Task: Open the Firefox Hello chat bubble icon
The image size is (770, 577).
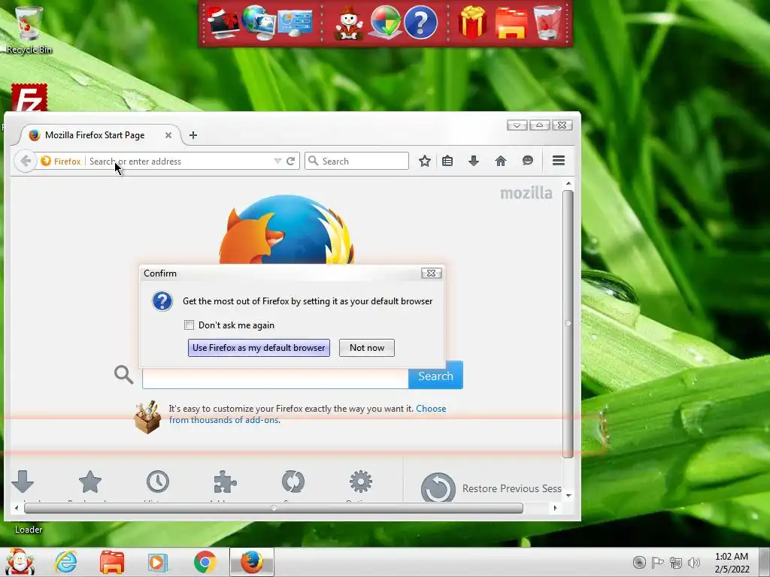Action: tap(528, 161)
